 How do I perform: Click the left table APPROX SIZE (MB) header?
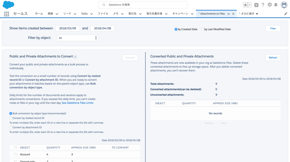84,148
